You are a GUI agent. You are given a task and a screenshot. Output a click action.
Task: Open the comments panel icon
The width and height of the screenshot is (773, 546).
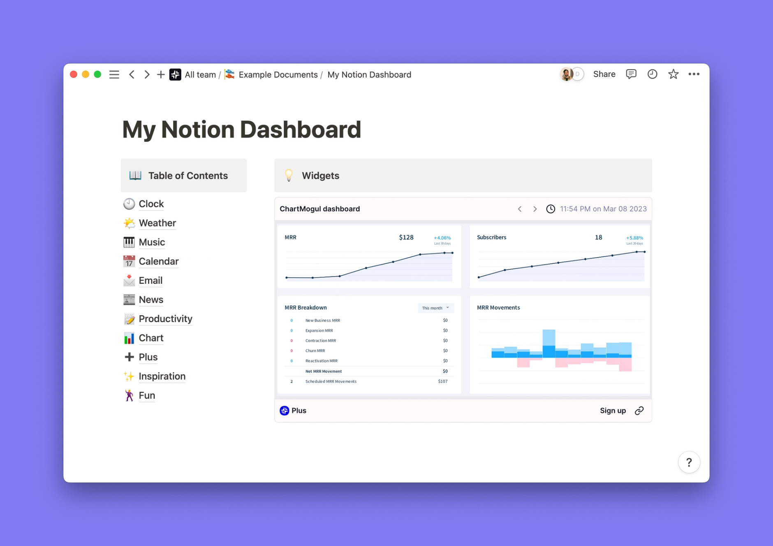[x=631, y=74]
